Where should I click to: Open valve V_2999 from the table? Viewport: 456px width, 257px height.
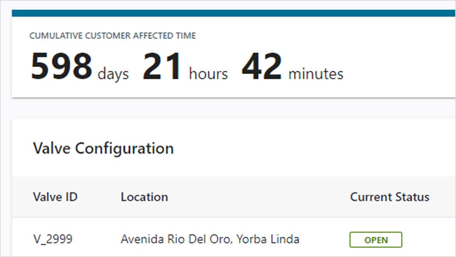click(53, 239)
